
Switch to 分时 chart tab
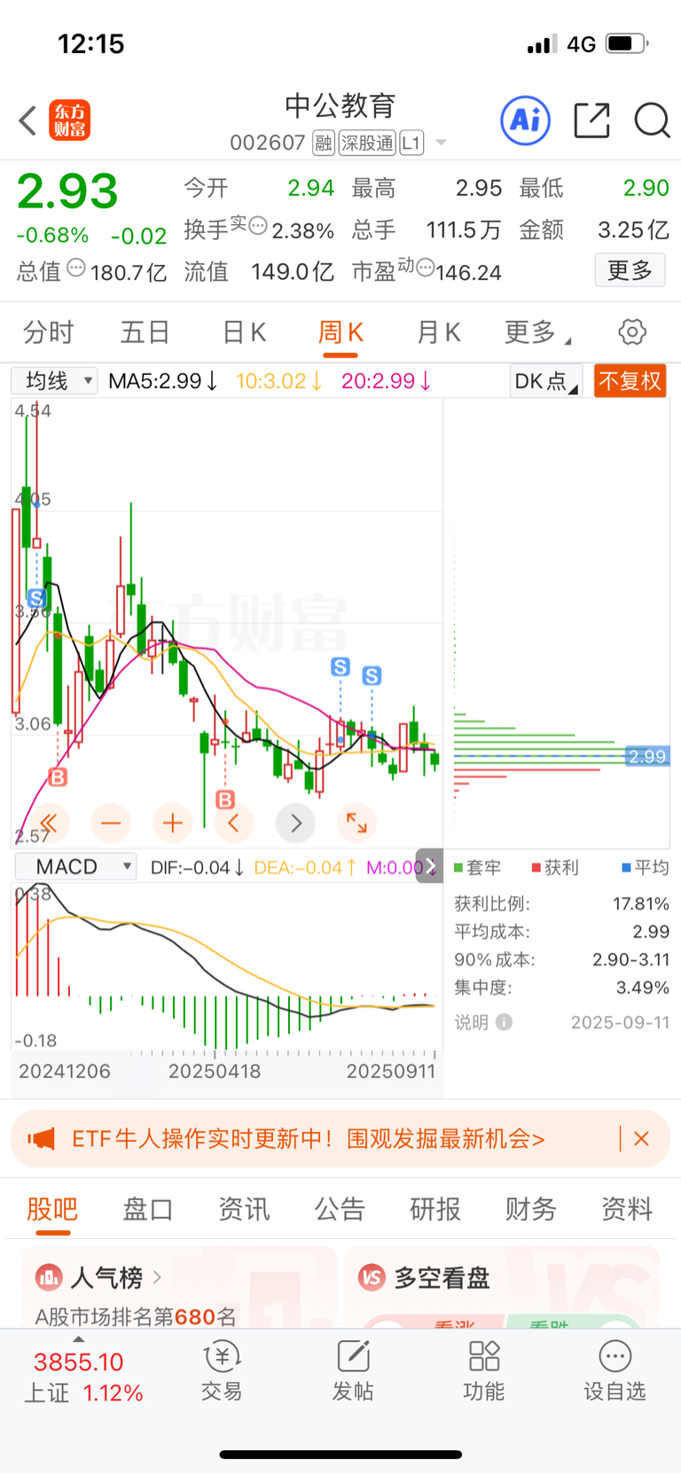coord(48,332)
